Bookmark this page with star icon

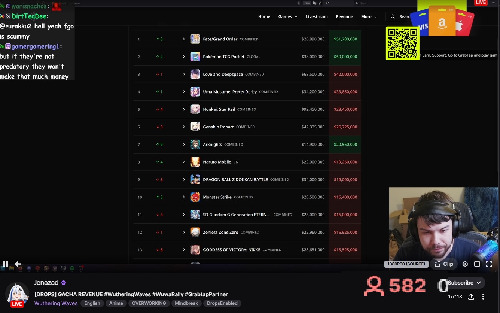(320, 3)
